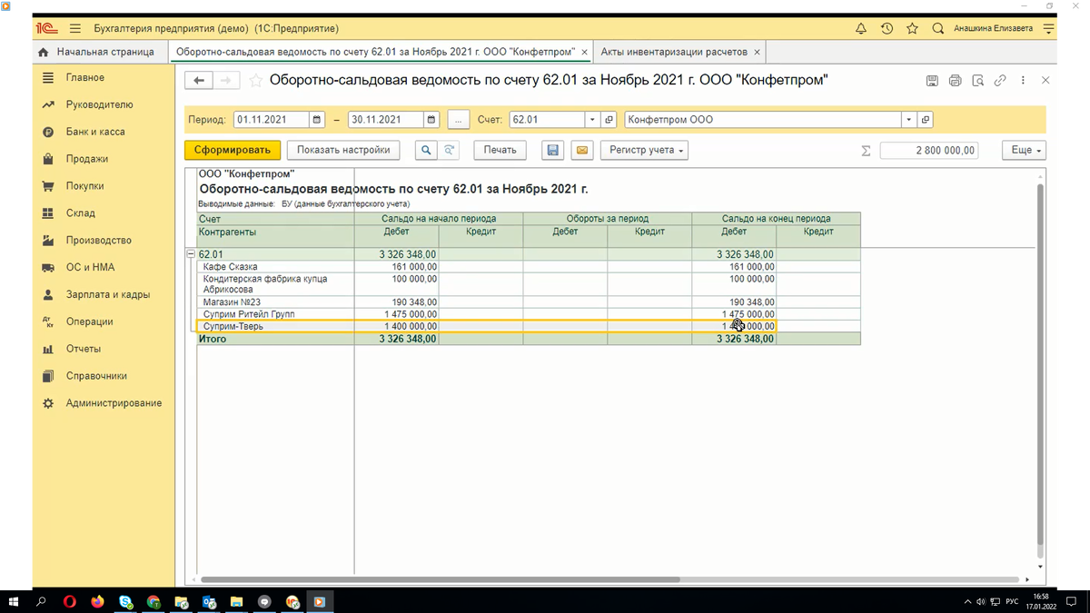
Task: Open preview icon in title bar
Action: 977,81
